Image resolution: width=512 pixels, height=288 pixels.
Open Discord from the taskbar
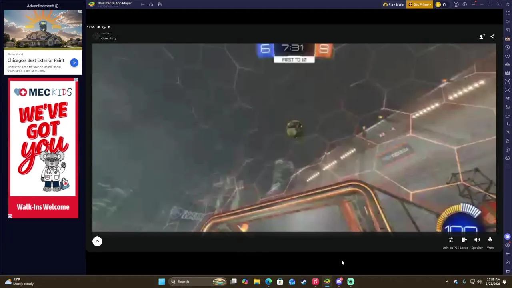coord(339,282)
